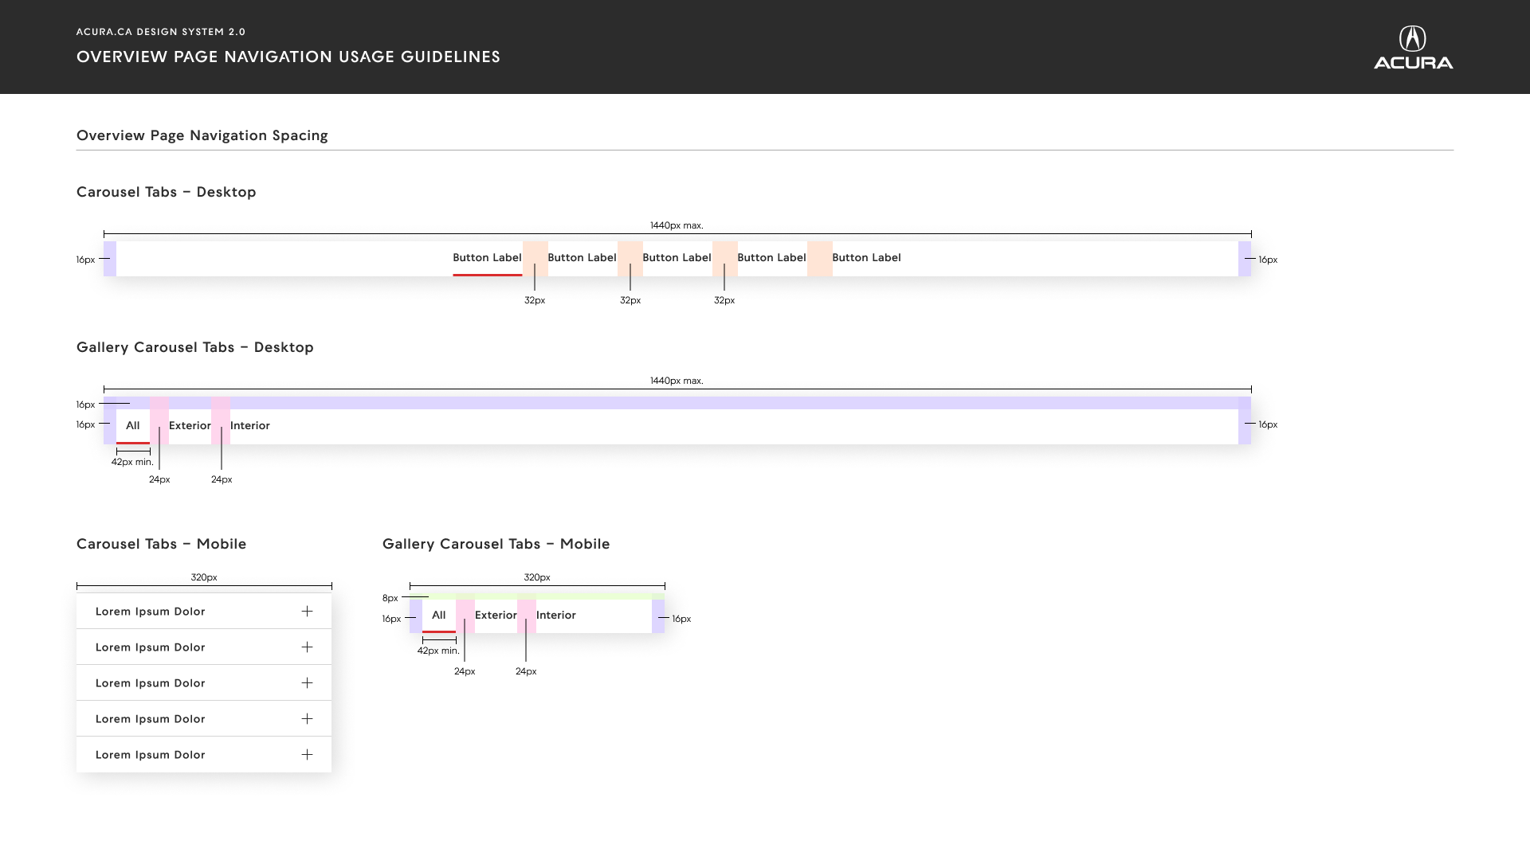Screen dimensions: 1530x860
Task: Select the red-underlined Button Label tab
Action: (487, 258)
